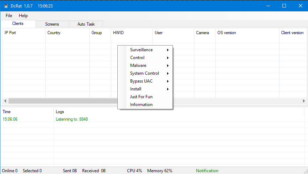Screen dimensions: 308x174
Task: Expand the Bypass UAC submenu
Action: coord(145,81)
